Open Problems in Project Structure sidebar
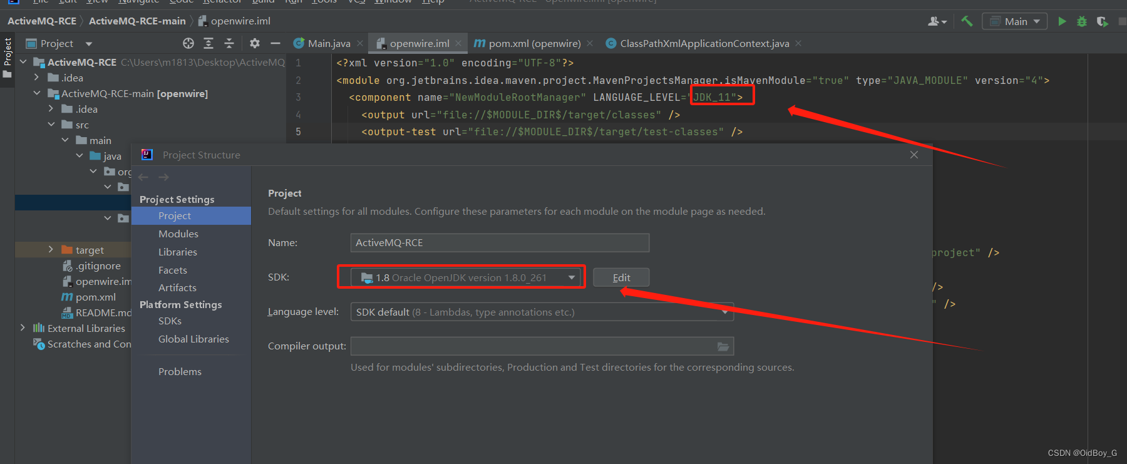Screen dimensions: 1127x464 coord(191,371)
